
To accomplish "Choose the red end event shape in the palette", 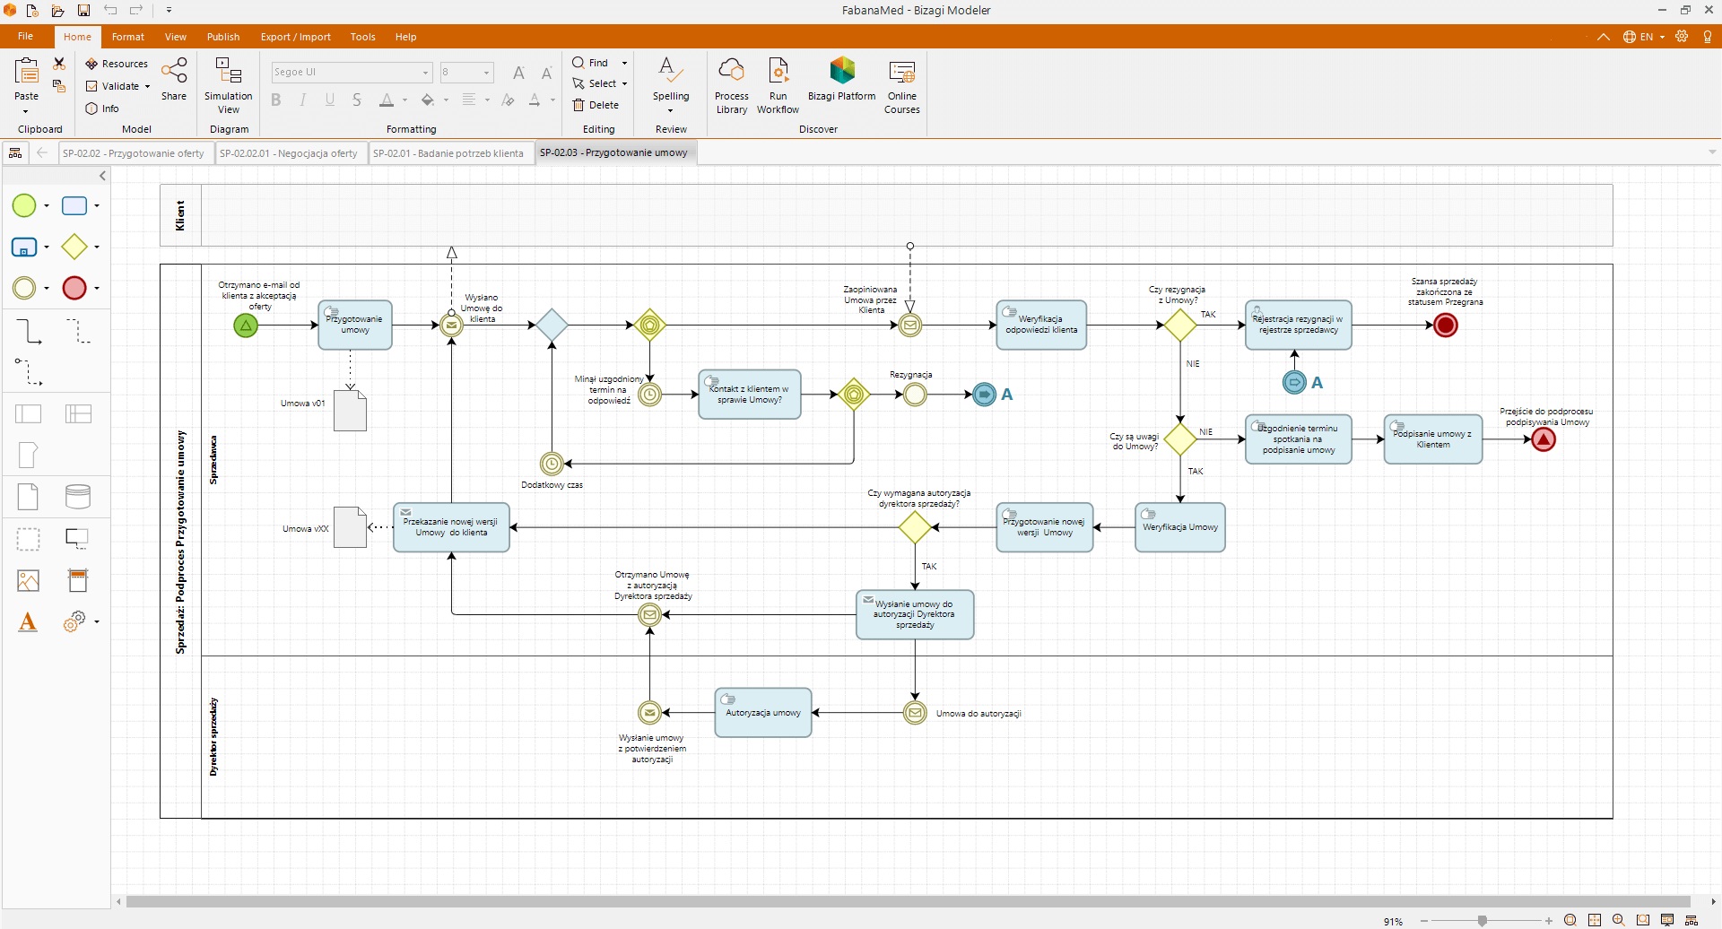I will click(x=74, y=288).
